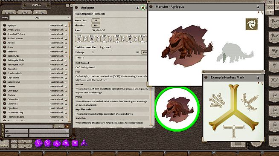The image size is (279, 156).
Task: Open the Quests sidebar button
Action: (274, 52)
